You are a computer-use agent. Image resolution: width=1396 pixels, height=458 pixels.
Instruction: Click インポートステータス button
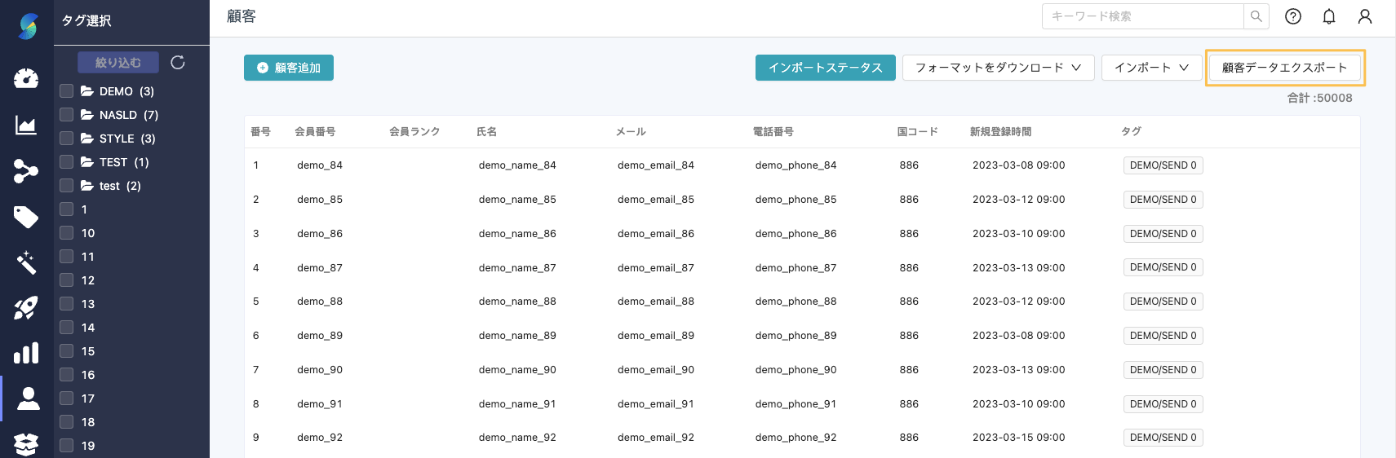click(826, 68)
